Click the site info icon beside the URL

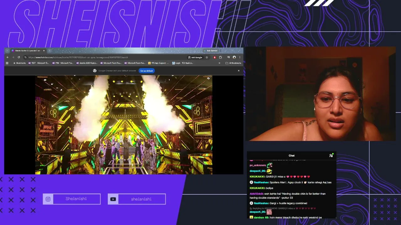25,57
